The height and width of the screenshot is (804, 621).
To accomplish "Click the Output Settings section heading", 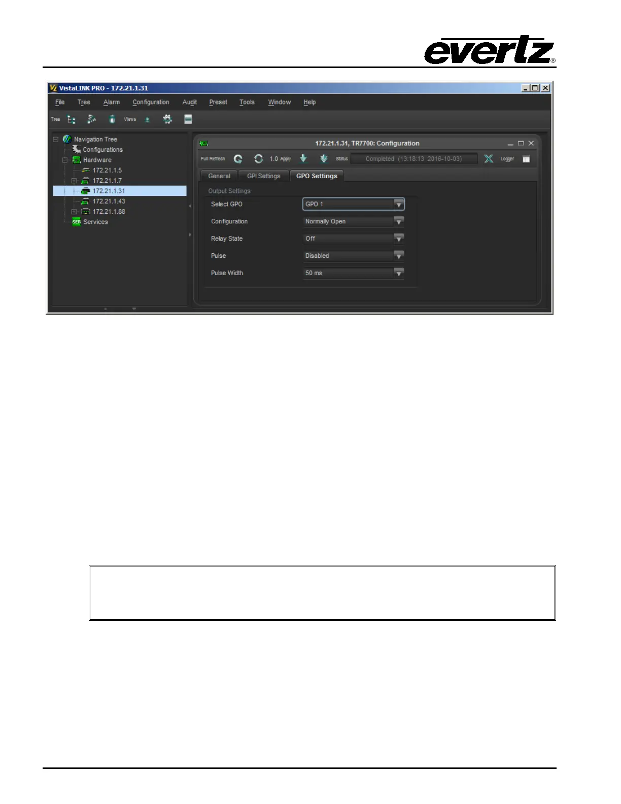I will (229, 191).
